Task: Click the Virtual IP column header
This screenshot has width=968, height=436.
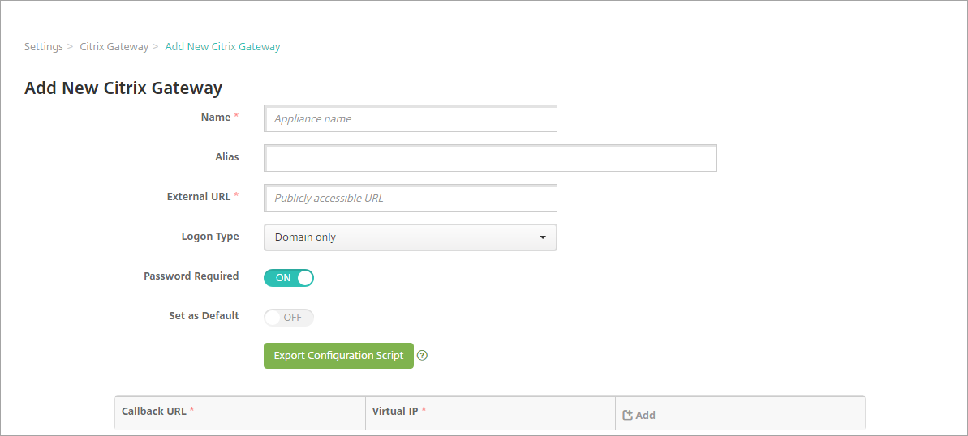Action: pos(395,411)
